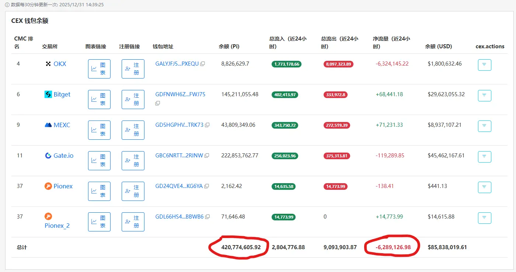Open the filter actions for MEXC
Image resolution: width=516 pixels, height=272 pixels.
point(484,126)
